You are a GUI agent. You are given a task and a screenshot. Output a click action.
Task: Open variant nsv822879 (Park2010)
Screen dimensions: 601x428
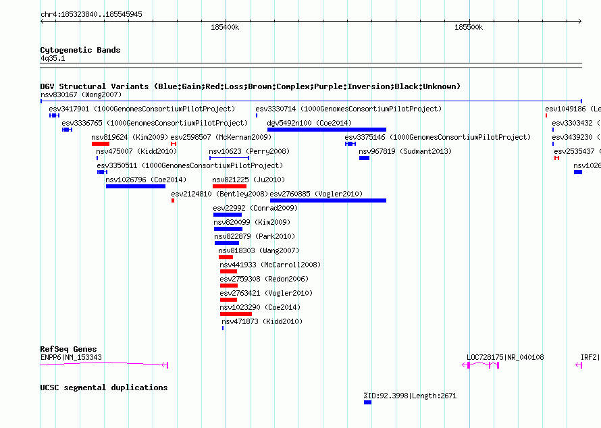255,236
